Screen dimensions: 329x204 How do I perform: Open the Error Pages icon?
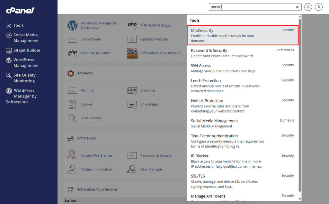(132, 105)
